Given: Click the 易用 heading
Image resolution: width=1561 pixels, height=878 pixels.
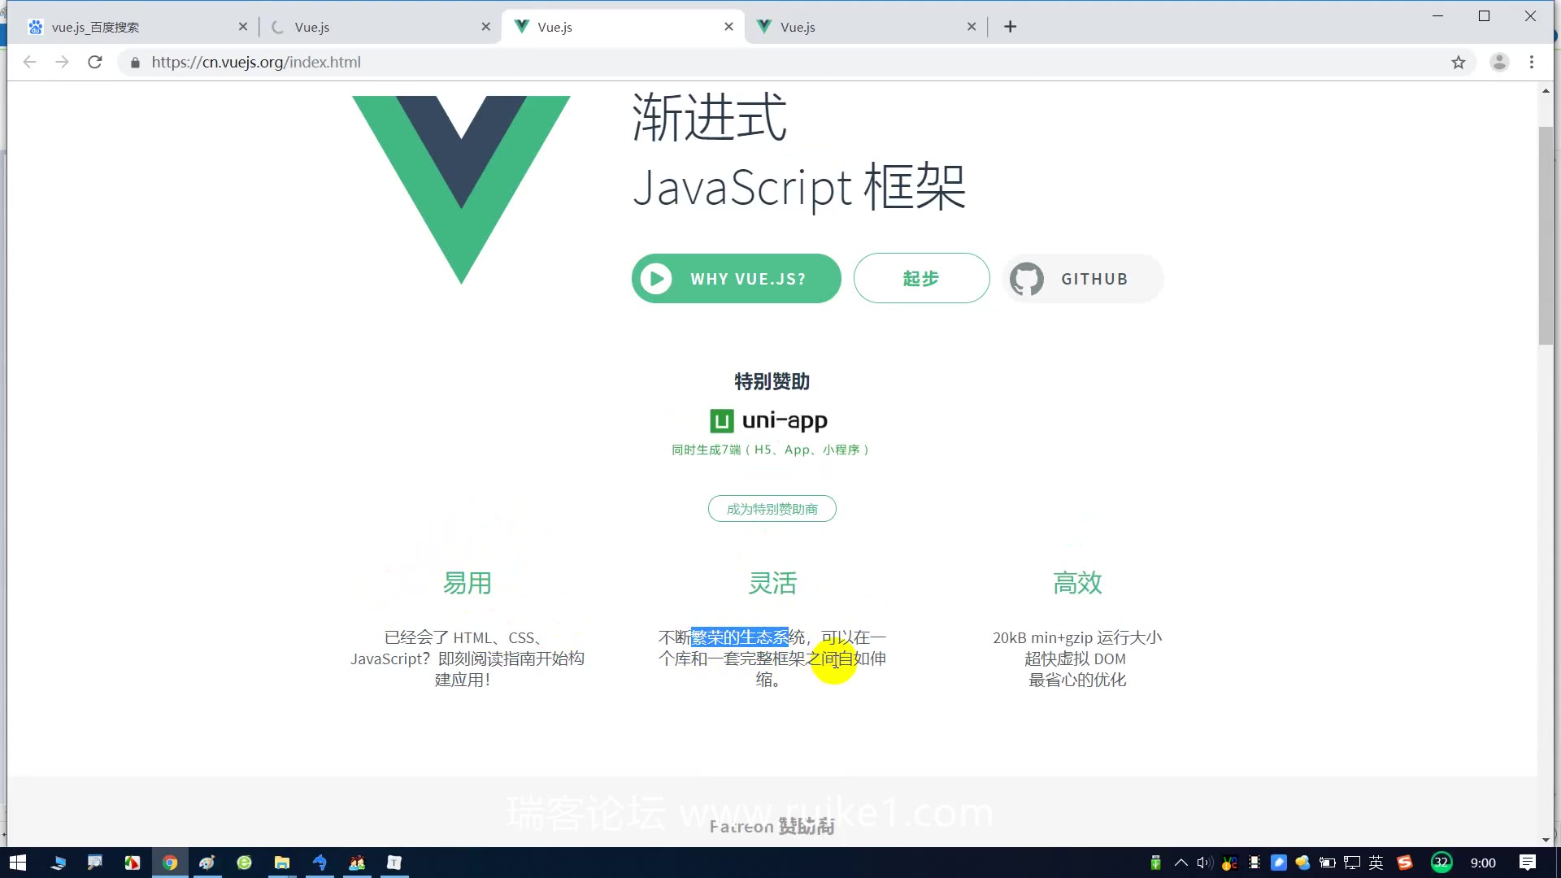Looking at the screenshot, I should tap(467, 583).
